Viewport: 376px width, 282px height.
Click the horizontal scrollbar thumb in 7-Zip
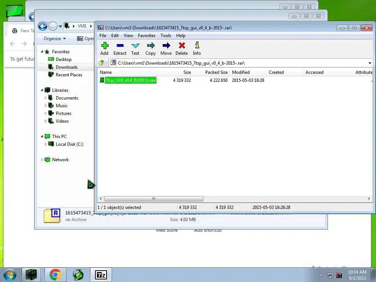pos(154,199)
